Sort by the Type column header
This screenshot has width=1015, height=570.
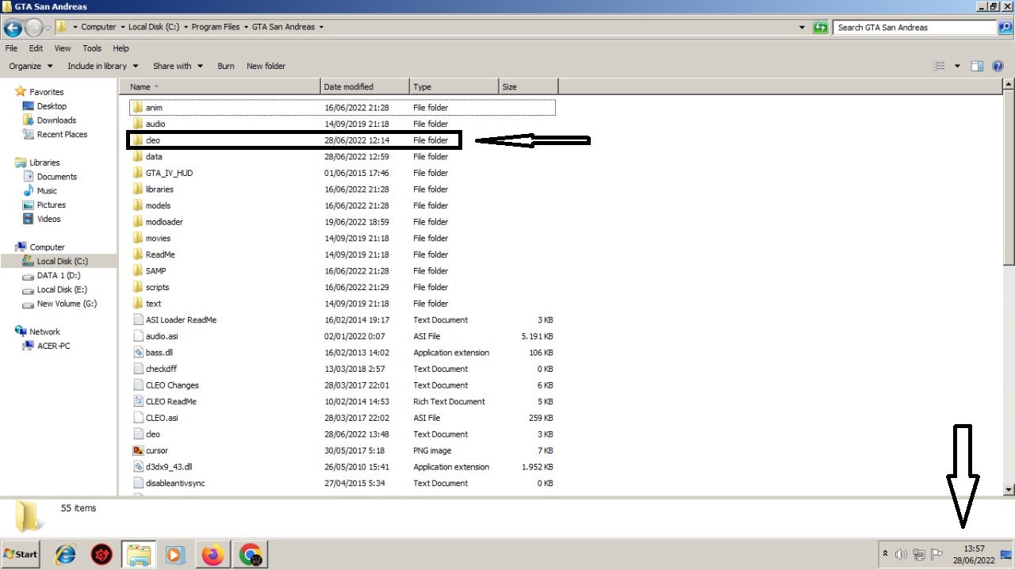(x=454, y=86)
